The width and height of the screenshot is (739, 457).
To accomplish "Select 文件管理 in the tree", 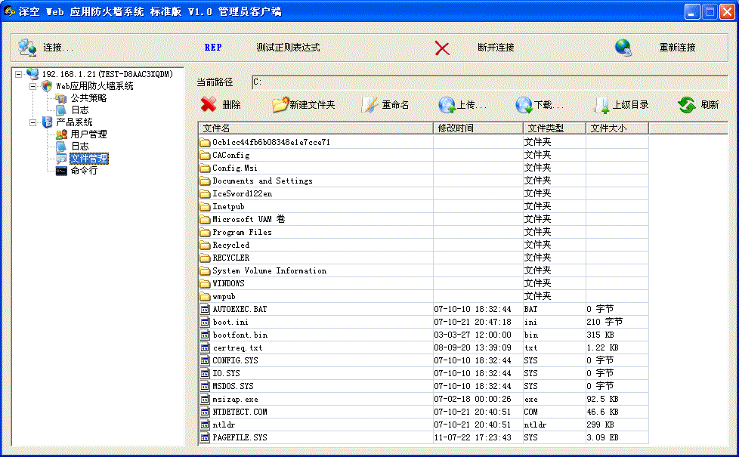I will (89, 159).
